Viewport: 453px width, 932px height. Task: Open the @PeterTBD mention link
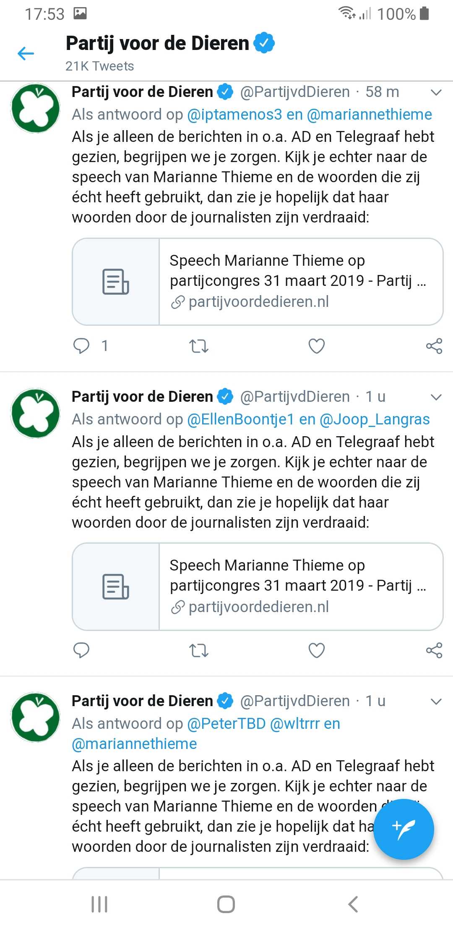point(226,724)
